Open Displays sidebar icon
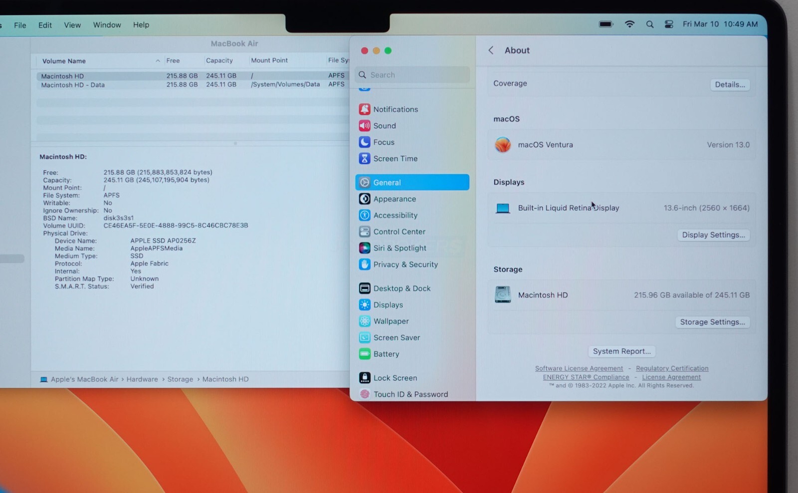Viewport: 798px width, 493px height. pos(365,305)
